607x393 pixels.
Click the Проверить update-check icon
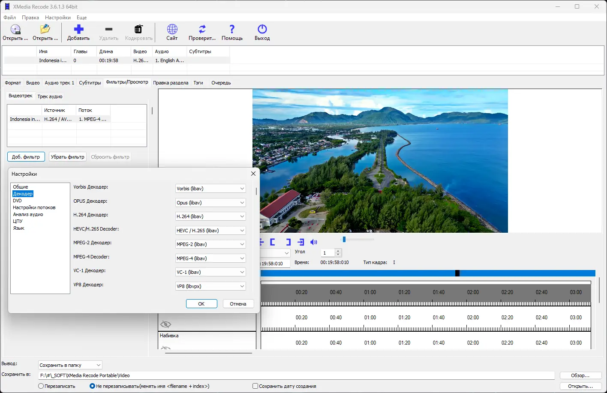pyautogui.click(x=201, y=29)
